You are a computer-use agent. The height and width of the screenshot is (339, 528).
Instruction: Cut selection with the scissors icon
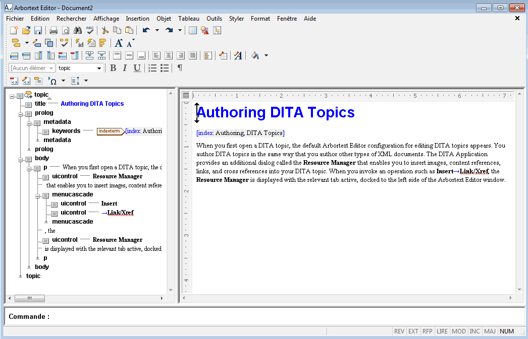pos(105,31)
